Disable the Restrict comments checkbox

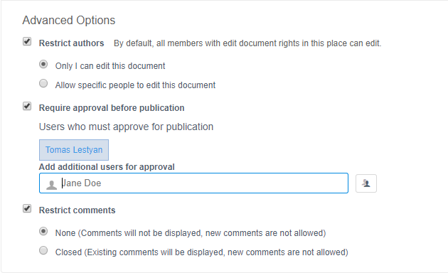pos(27,208)
